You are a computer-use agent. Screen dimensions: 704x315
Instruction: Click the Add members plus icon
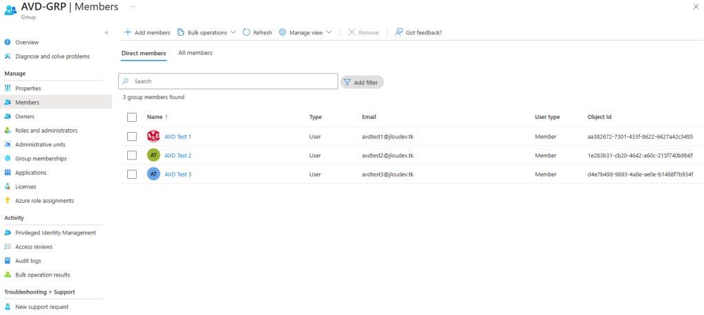coord(127,32)
